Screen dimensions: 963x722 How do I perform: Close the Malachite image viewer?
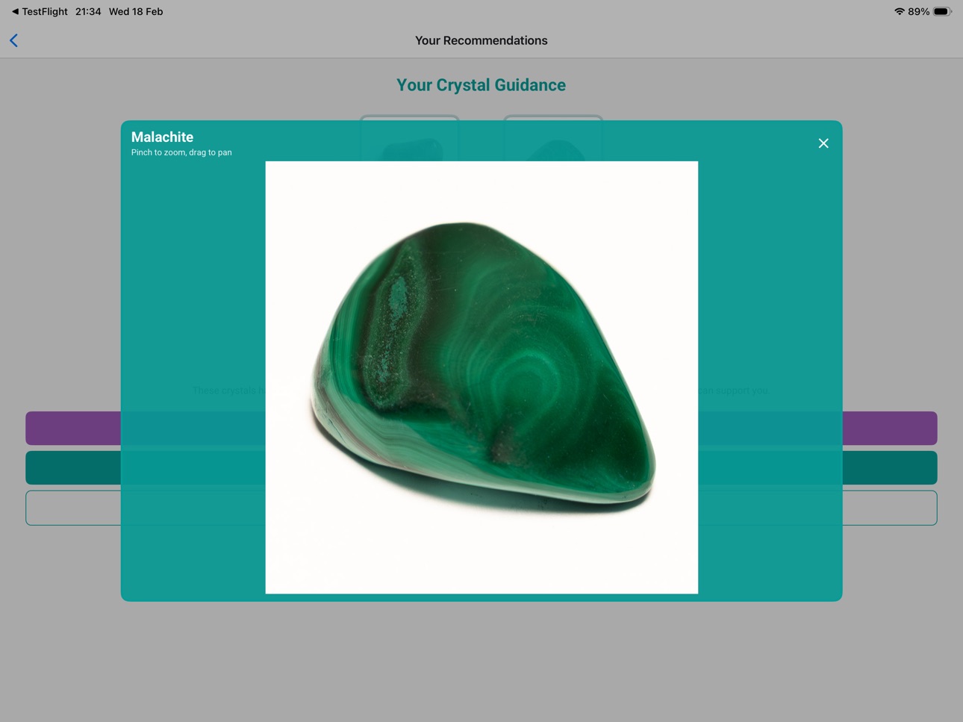pos(823,143)
